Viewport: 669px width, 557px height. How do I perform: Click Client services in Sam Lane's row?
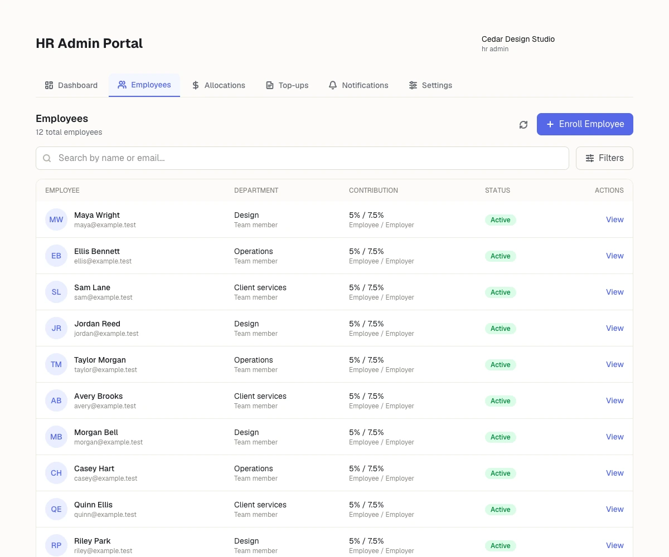[x=260, y=287]
